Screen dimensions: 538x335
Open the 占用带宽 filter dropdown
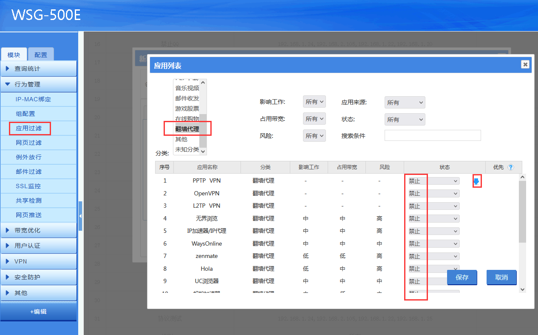click(314, 119)
